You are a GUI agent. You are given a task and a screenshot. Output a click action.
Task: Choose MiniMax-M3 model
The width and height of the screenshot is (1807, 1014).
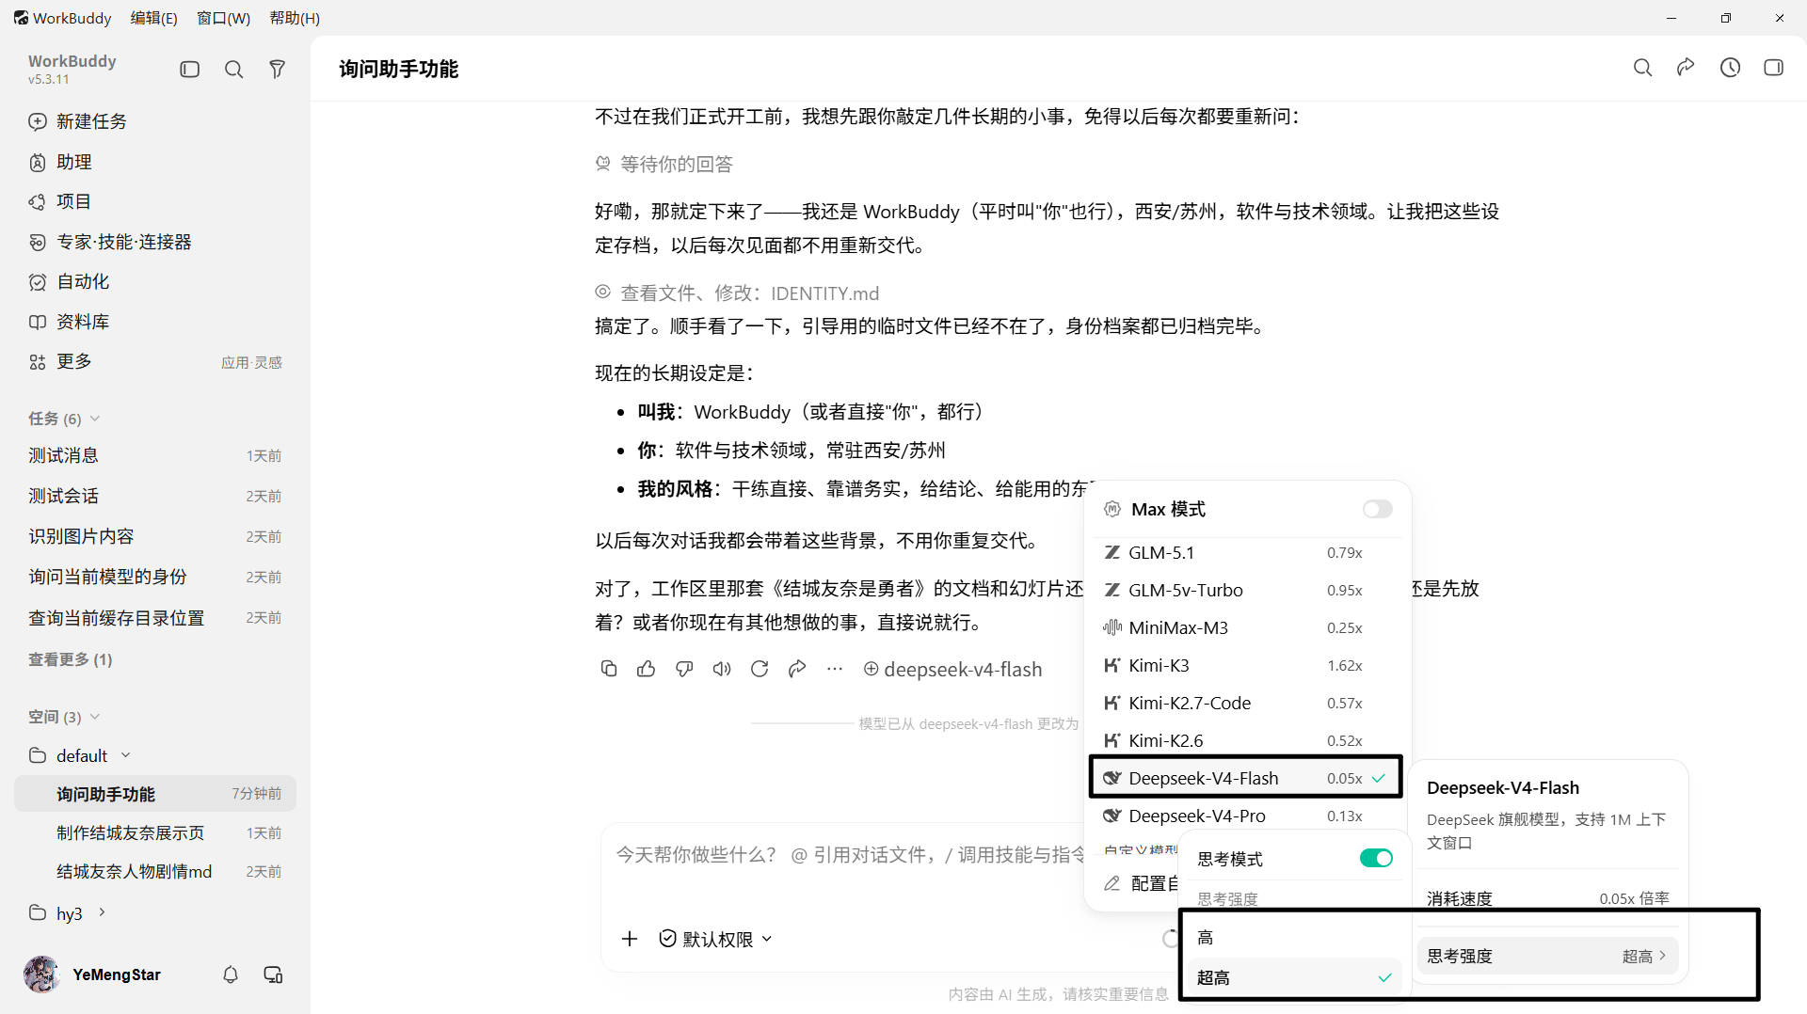1247,627
